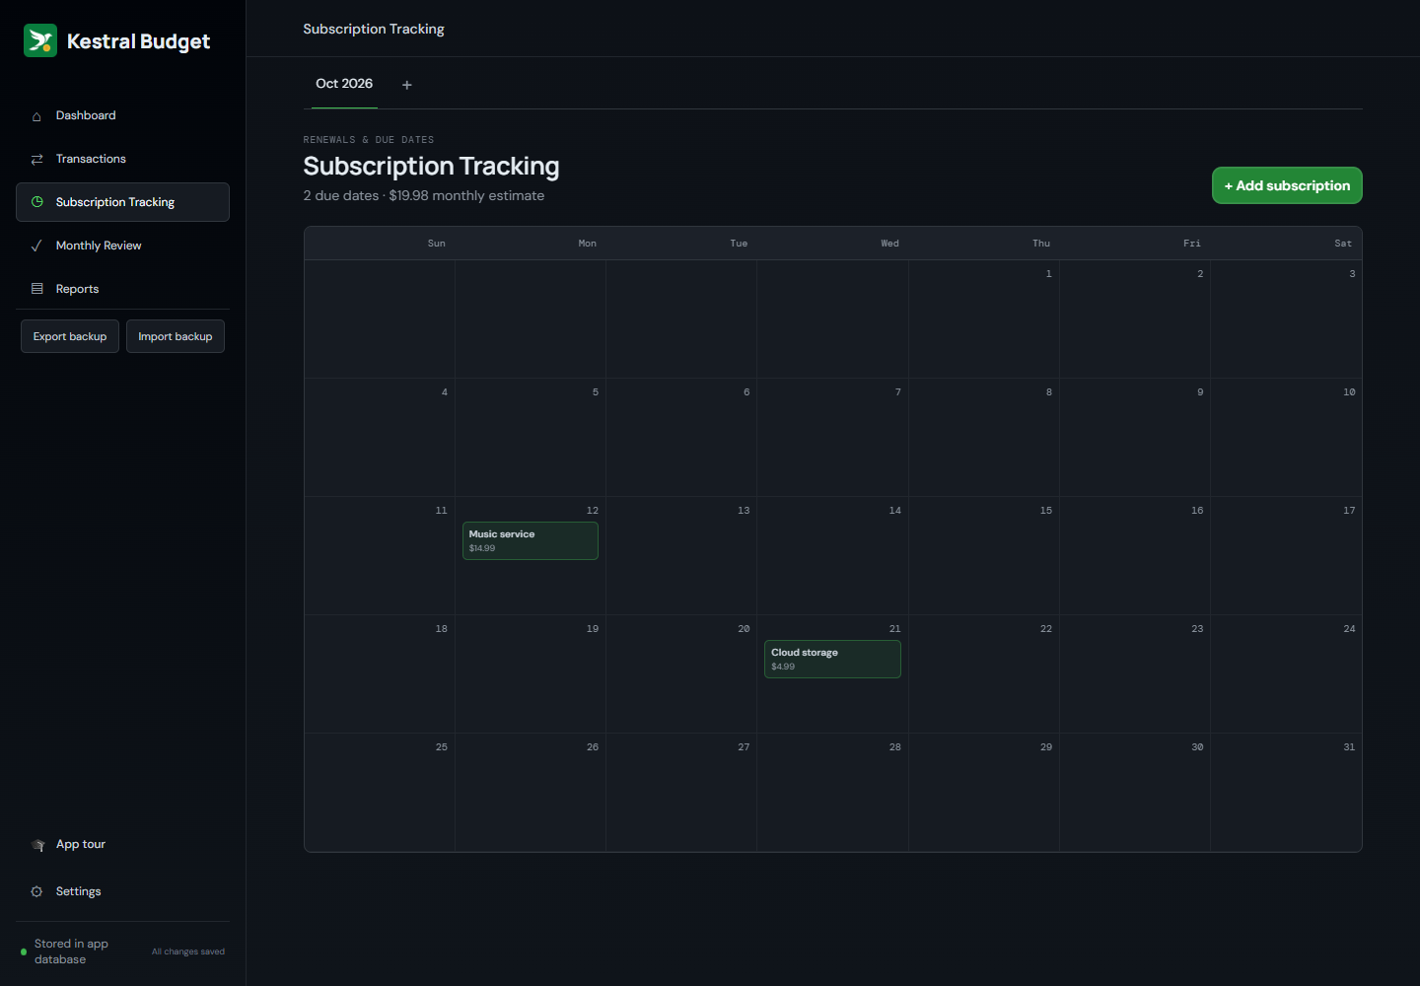Add a new month tab with plus icon
The width and height of the screenshot is (1420, 986).
coord(406,85)
